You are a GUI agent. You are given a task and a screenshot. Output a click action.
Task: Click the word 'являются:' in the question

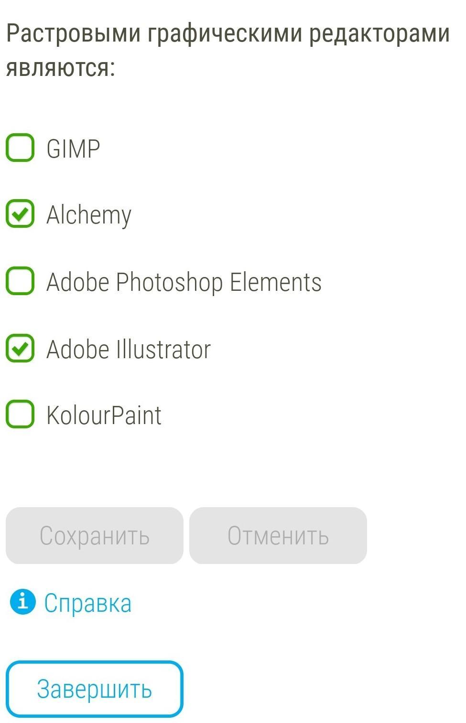click(x=61, y=67)
